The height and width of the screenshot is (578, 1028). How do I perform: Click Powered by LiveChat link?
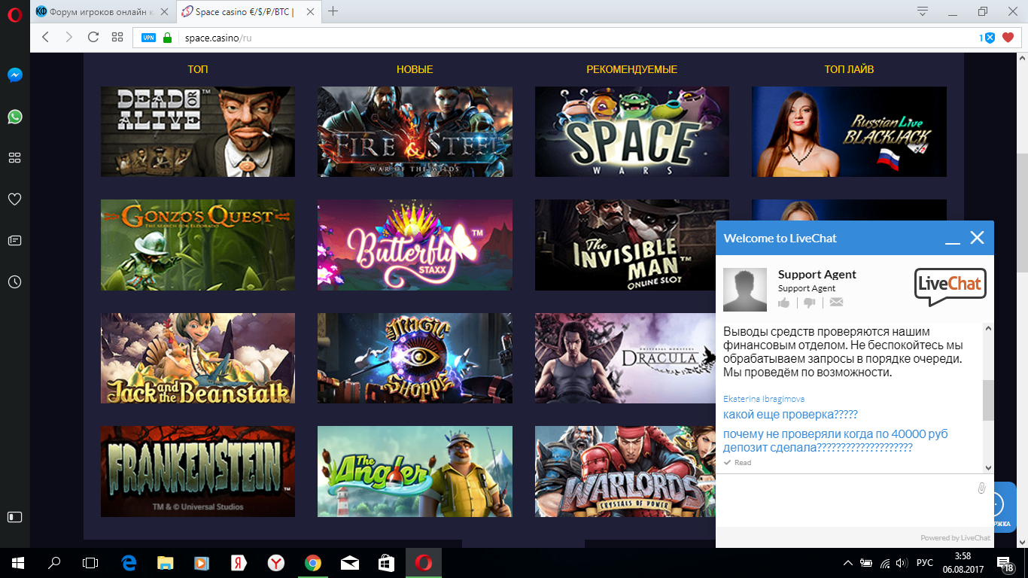[955, 538]
